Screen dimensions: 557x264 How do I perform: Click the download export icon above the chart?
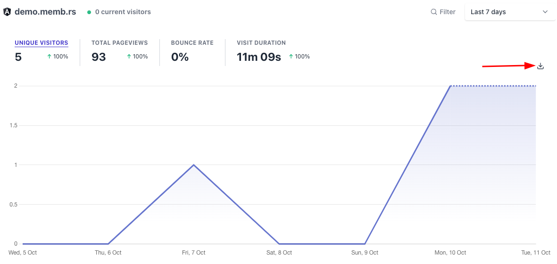click(x=540, y=66)
